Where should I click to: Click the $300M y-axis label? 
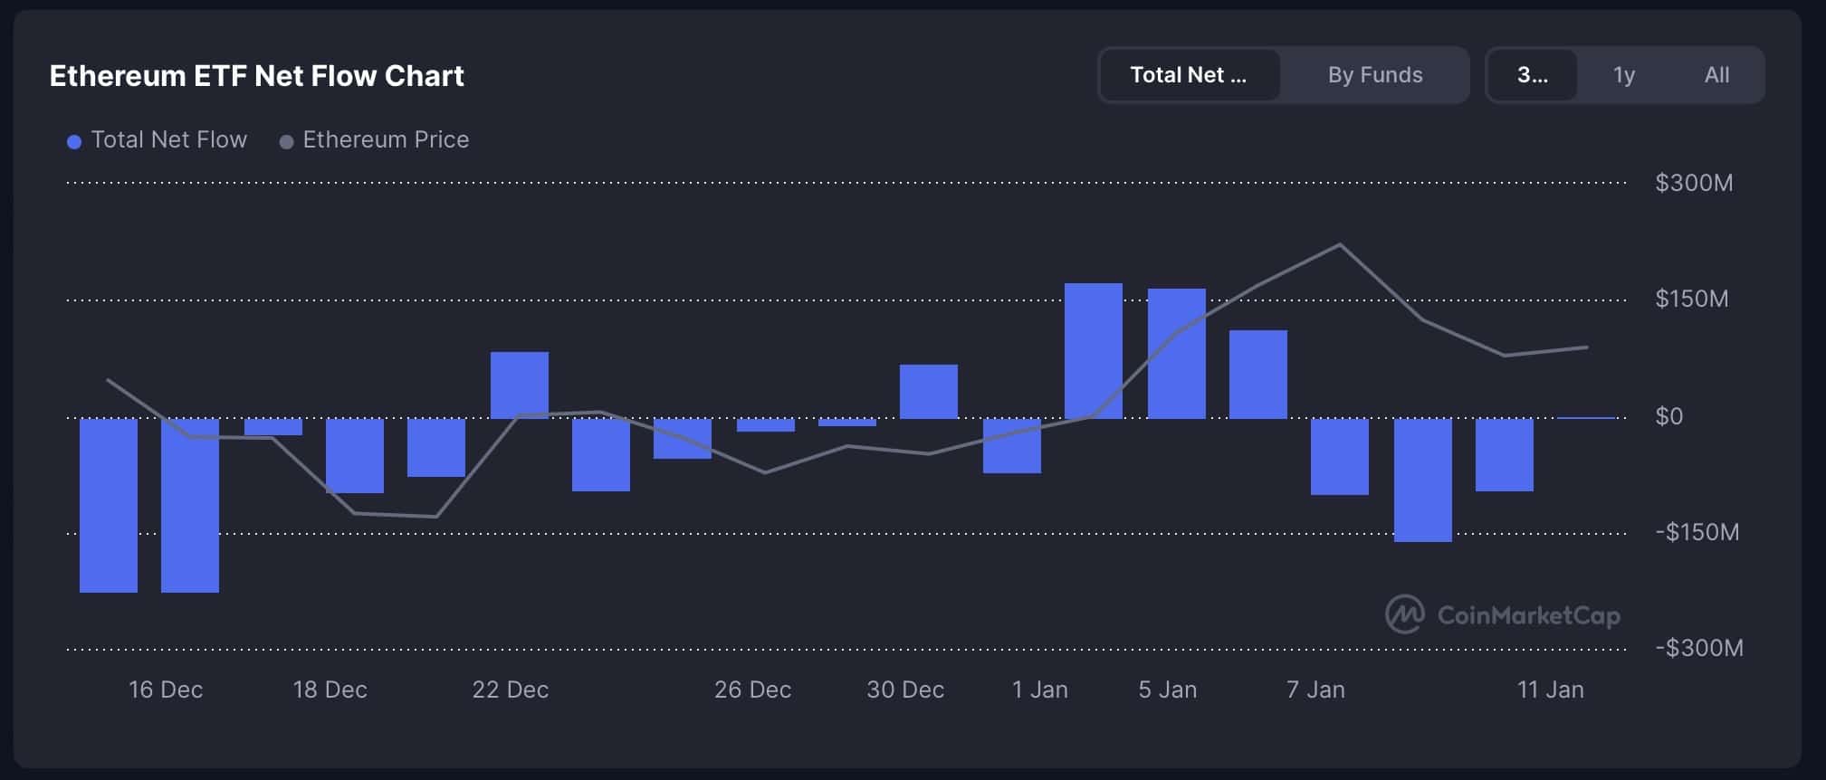[1693, 183]
